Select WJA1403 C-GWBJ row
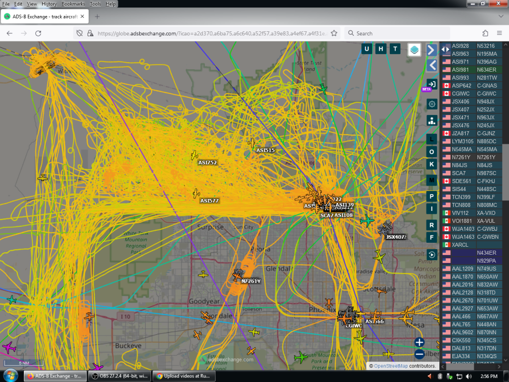Screen dimensions: 509x382 [x=472, y=229]
